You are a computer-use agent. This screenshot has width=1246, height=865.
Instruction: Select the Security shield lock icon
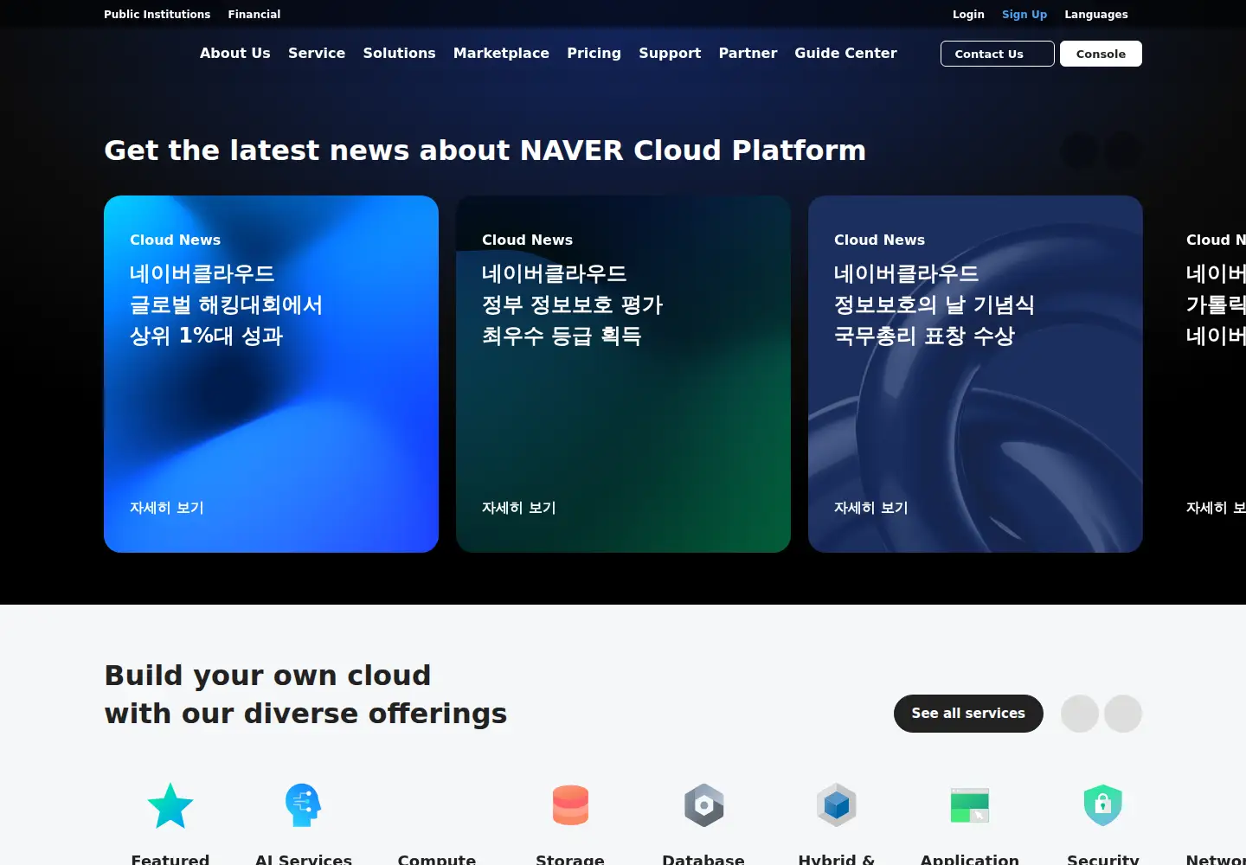[x=1103, y=805]
